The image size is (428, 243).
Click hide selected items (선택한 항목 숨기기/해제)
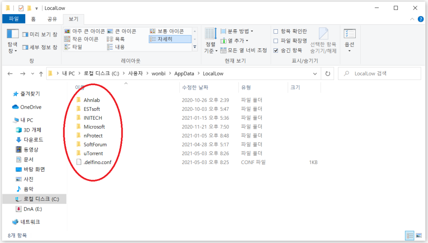(323, 41)
